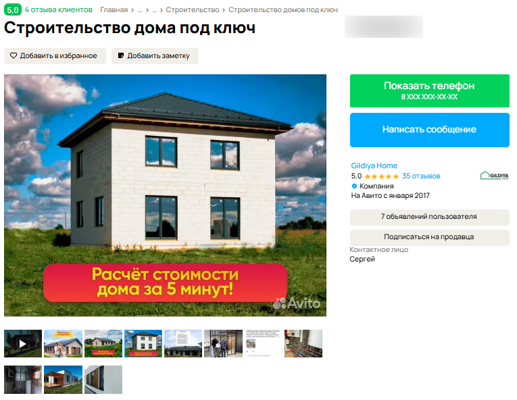Open 7 объявлений пользователя

tap(429, 217)
